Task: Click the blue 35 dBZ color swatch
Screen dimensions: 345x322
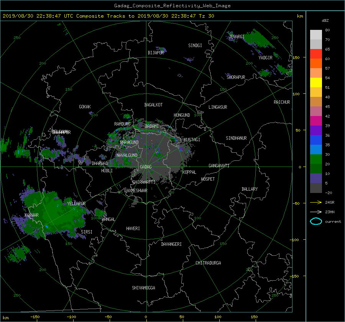Action: 316,140
